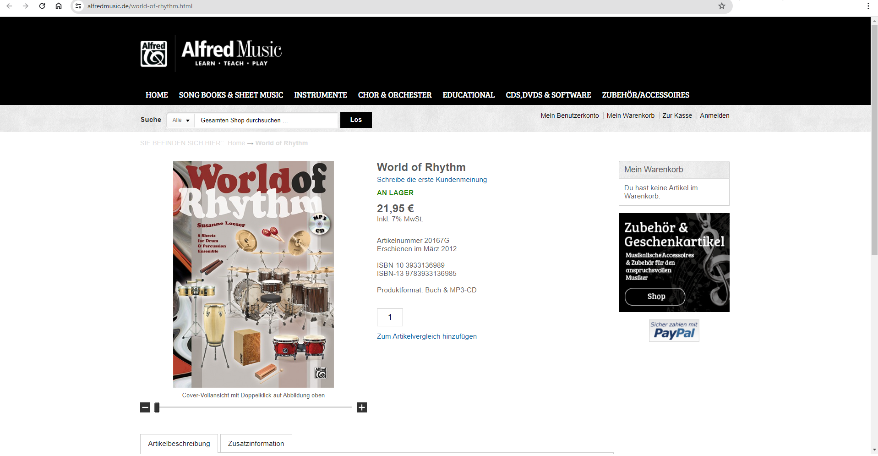Click Shop button in Zubehör banner
Viewport: 878px width, 456px height.
pyautogui.click(x=655, y=297)
